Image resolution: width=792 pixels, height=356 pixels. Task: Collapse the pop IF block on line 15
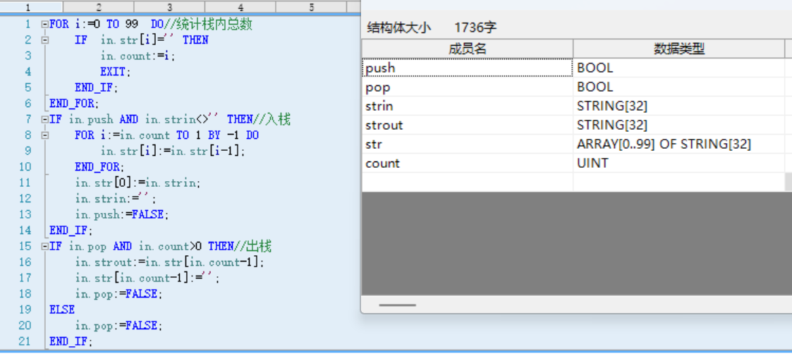pyautogui.click(x=45, y=247)
